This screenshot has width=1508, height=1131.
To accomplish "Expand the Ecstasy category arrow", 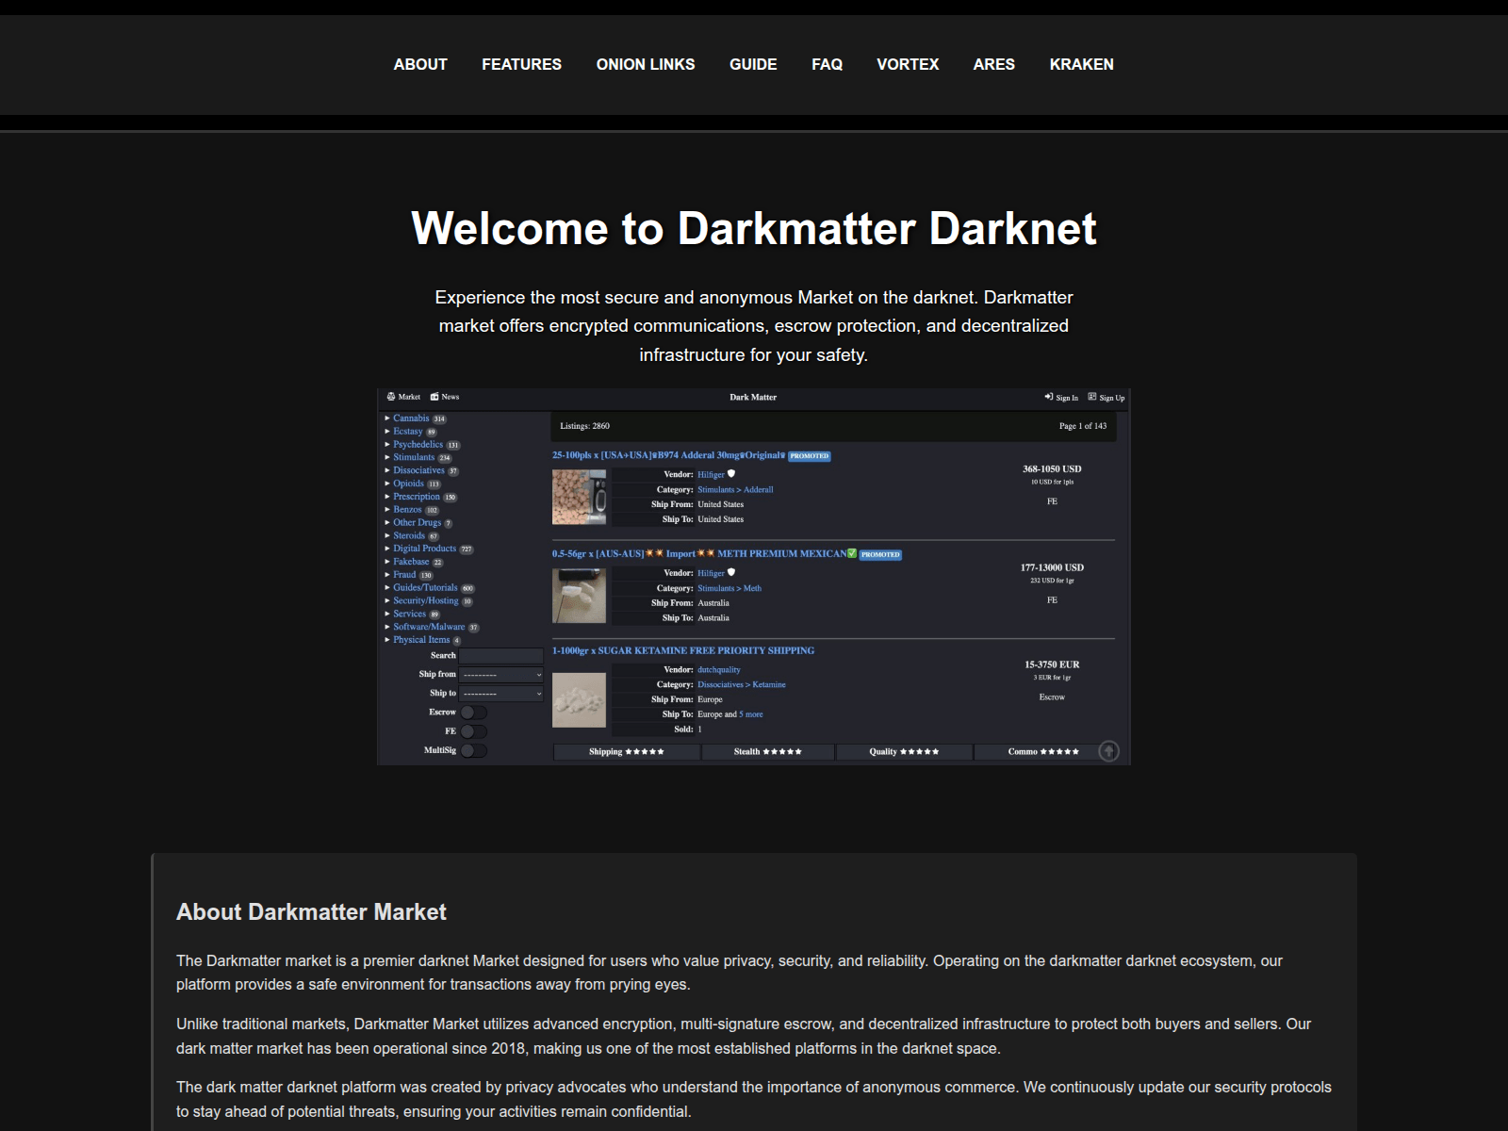I will pos(387,432).
